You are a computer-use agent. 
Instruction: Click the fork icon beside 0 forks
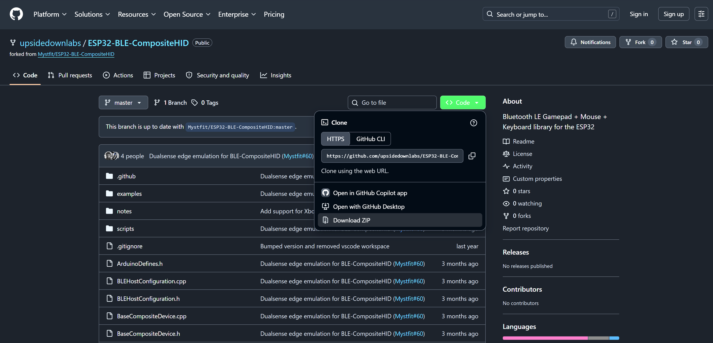tap(506, 216)
